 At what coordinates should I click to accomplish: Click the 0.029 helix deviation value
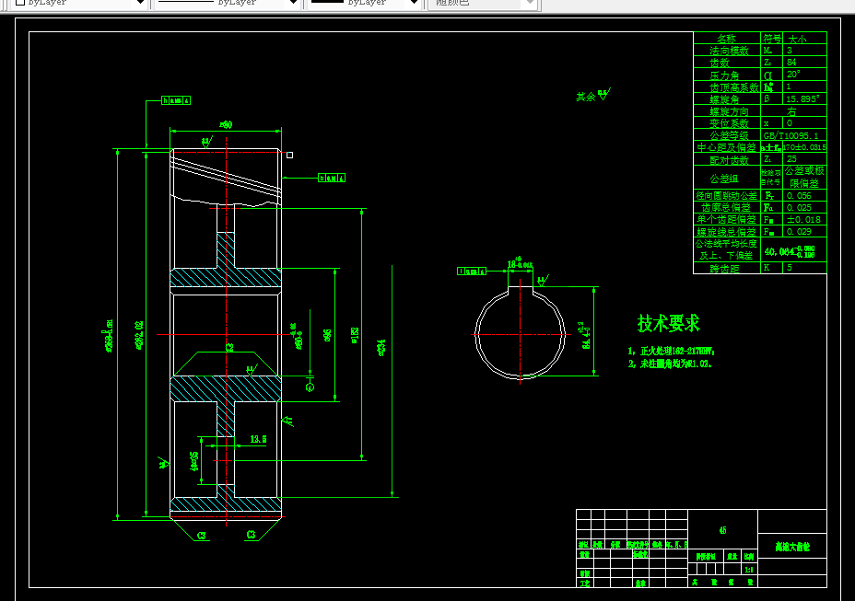tap(799, 232)
